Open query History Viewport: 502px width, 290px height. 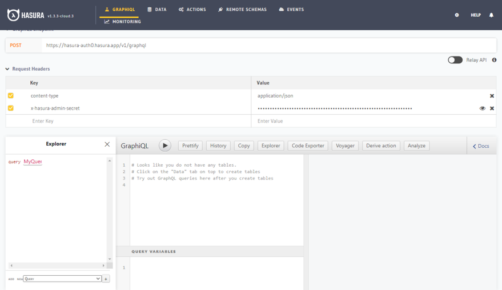coord(218,146)
